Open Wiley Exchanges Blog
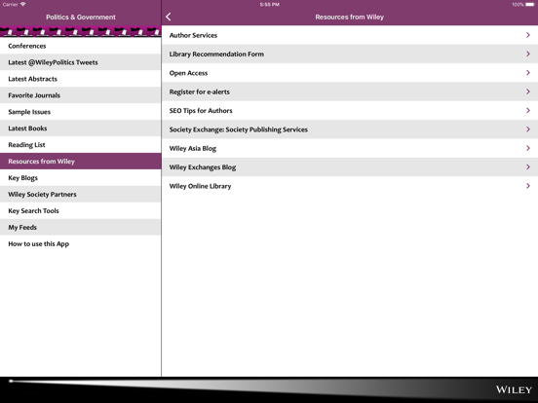This screenshot has height=403, width=538. coord(350,166)
